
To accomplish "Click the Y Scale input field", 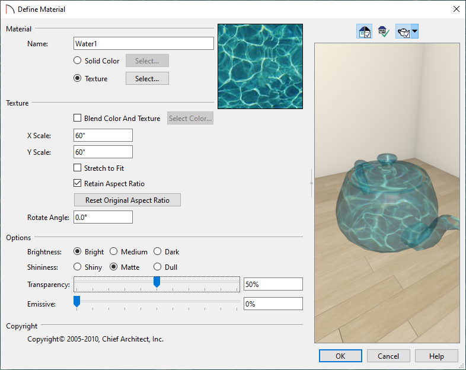I will pos(103,152).
